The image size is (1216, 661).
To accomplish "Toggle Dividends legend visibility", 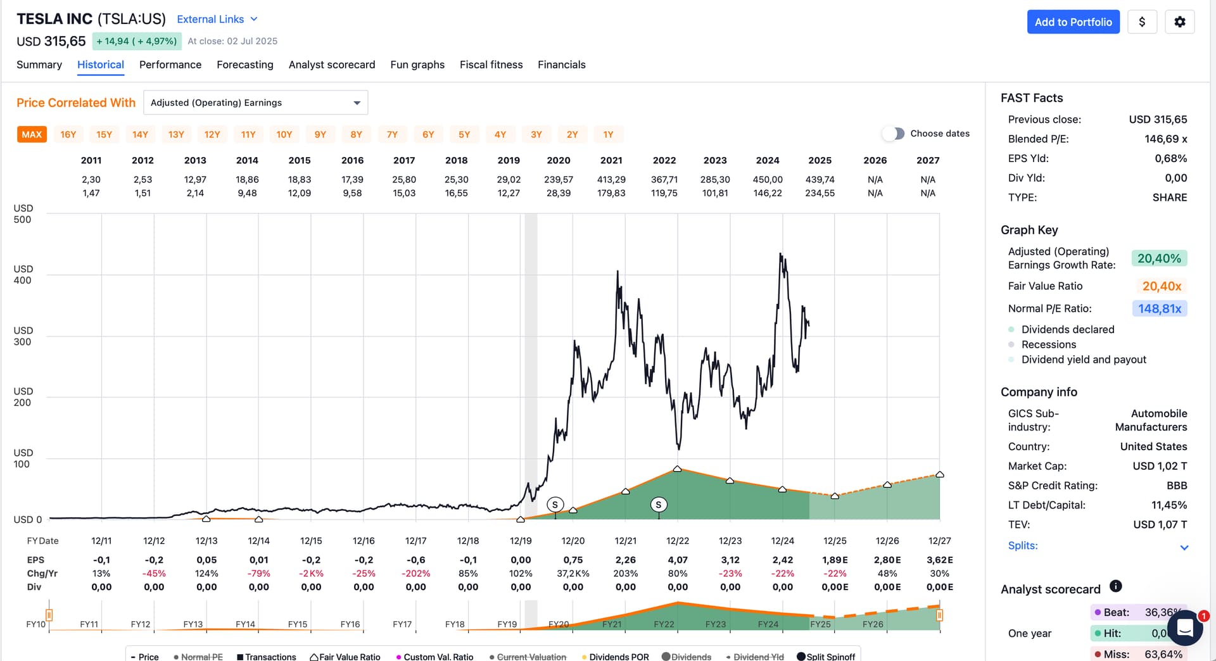I will [x=687, y=657].
